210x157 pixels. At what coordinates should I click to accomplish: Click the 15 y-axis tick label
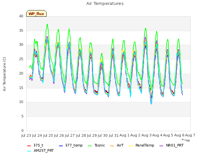[x=21, y=88]
